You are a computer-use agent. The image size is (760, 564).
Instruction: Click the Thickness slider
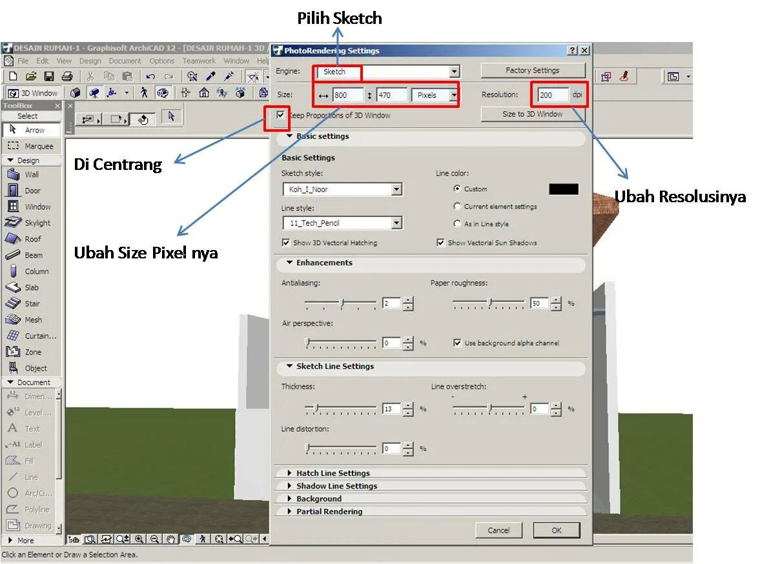pyautogui.click(x=341, y=409)
